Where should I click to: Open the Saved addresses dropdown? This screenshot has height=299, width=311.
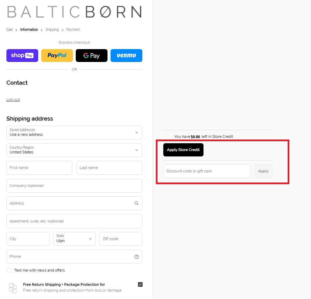click(74, 132)
